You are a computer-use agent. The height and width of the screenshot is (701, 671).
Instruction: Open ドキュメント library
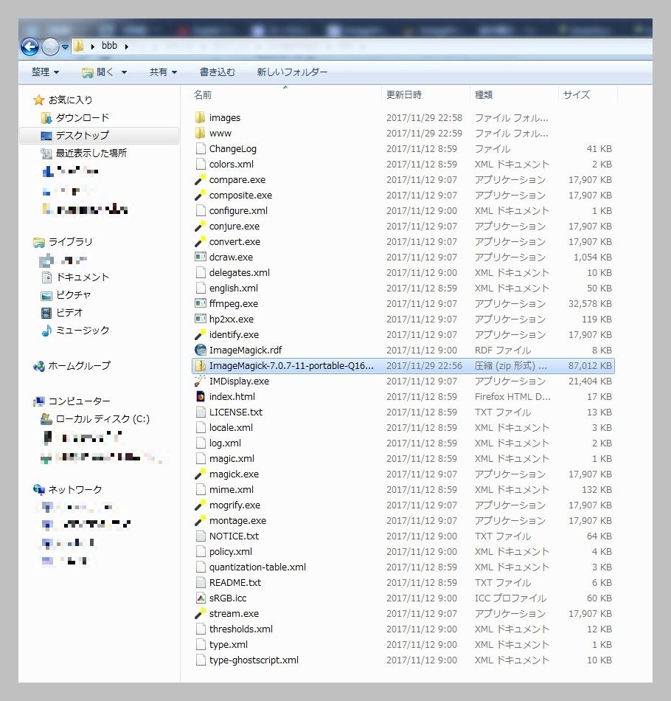click(x=82, y=277)
